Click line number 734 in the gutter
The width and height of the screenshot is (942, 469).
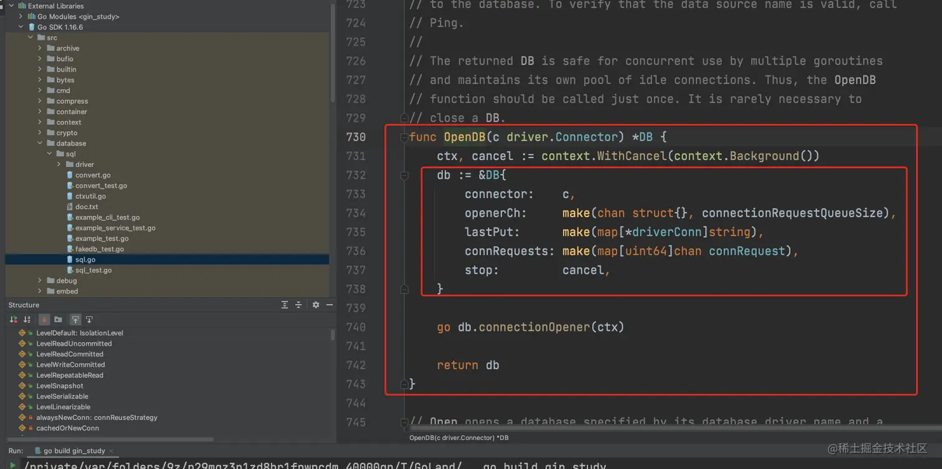(356, 213)
